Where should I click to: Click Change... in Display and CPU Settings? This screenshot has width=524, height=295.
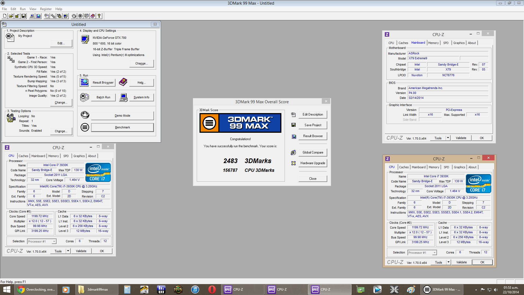coord(141,63)
